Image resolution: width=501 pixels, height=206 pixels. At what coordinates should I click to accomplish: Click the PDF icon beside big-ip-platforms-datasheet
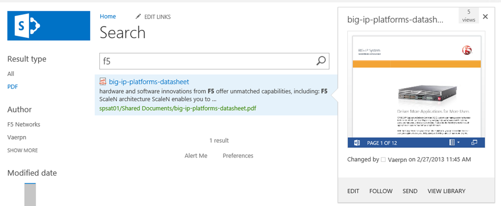[x=103, y=81]
